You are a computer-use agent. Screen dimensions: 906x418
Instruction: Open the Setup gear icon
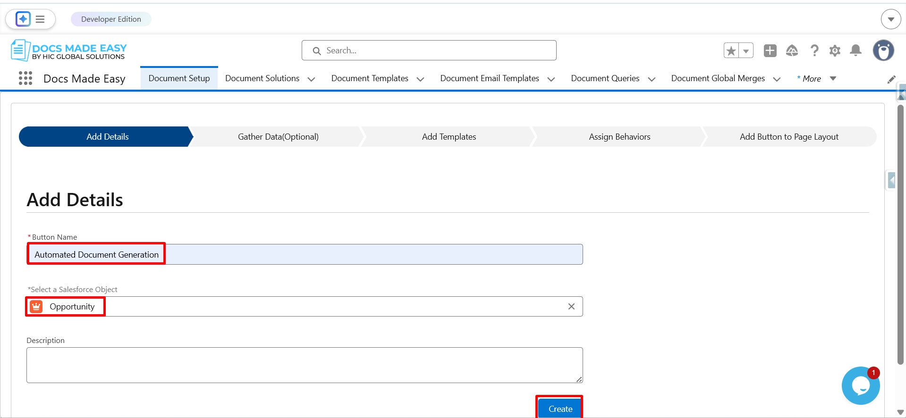[x=835, y=50]
